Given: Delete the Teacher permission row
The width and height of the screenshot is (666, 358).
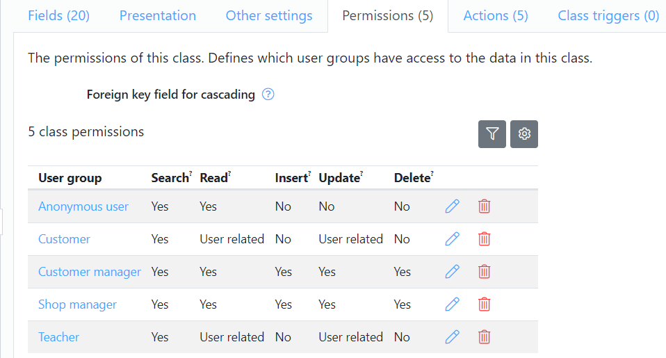Looking at the screenshot, I should pyautogui.click(x=485, y=337).
